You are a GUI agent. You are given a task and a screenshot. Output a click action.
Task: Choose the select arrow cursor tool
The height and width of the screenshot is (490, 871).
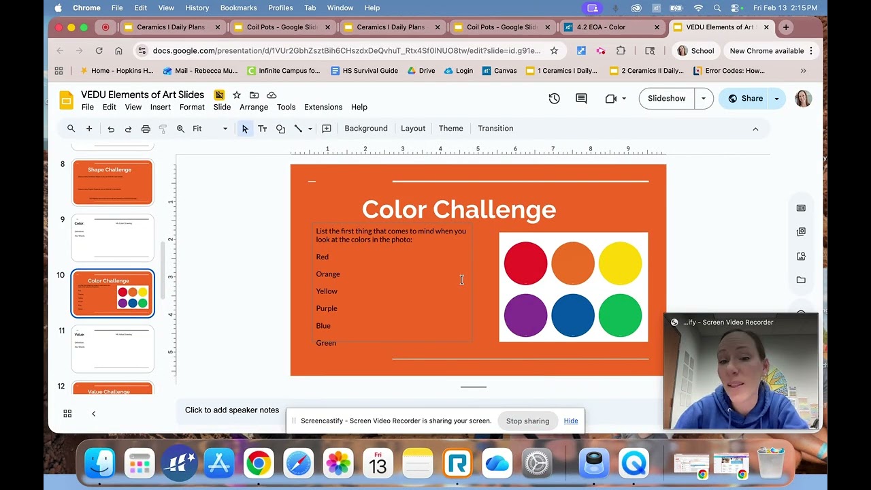pos(245,129)
